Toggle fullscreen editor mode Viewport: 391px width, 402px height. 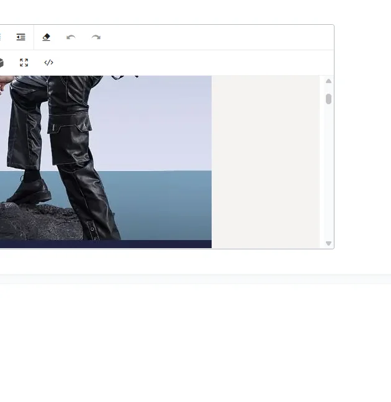24,63
